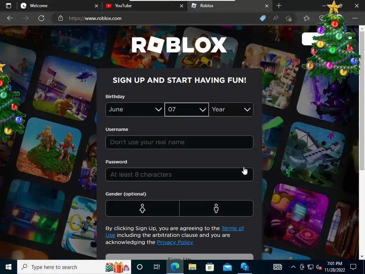Open the Get Help app on taskbar
Image resolution: width=365 pixels, height=274 pixels.
pos(245,267)
